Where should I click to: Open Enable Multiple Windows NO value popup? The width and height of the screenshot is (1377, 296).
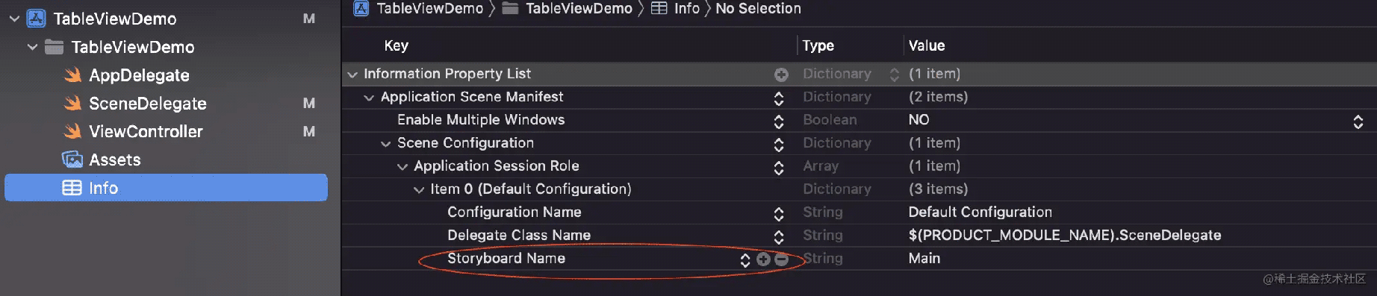pyautogui.click(x=1358, y=121)
